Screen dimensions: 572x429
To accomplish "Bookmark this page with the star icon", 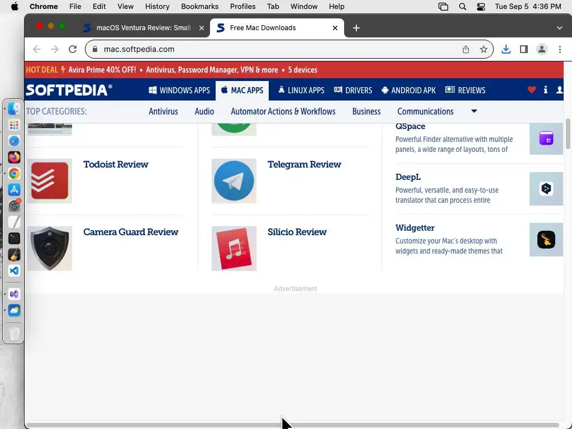I will [483, 49].
